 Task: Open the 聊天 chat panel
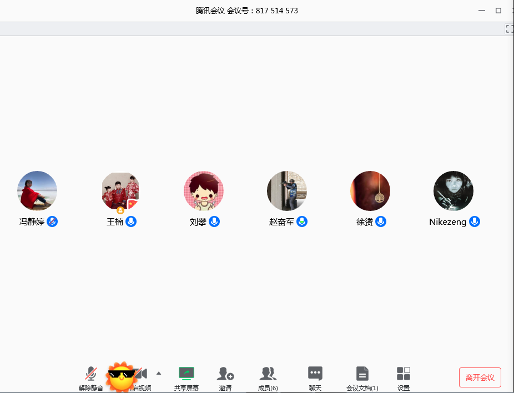point(315,374)
